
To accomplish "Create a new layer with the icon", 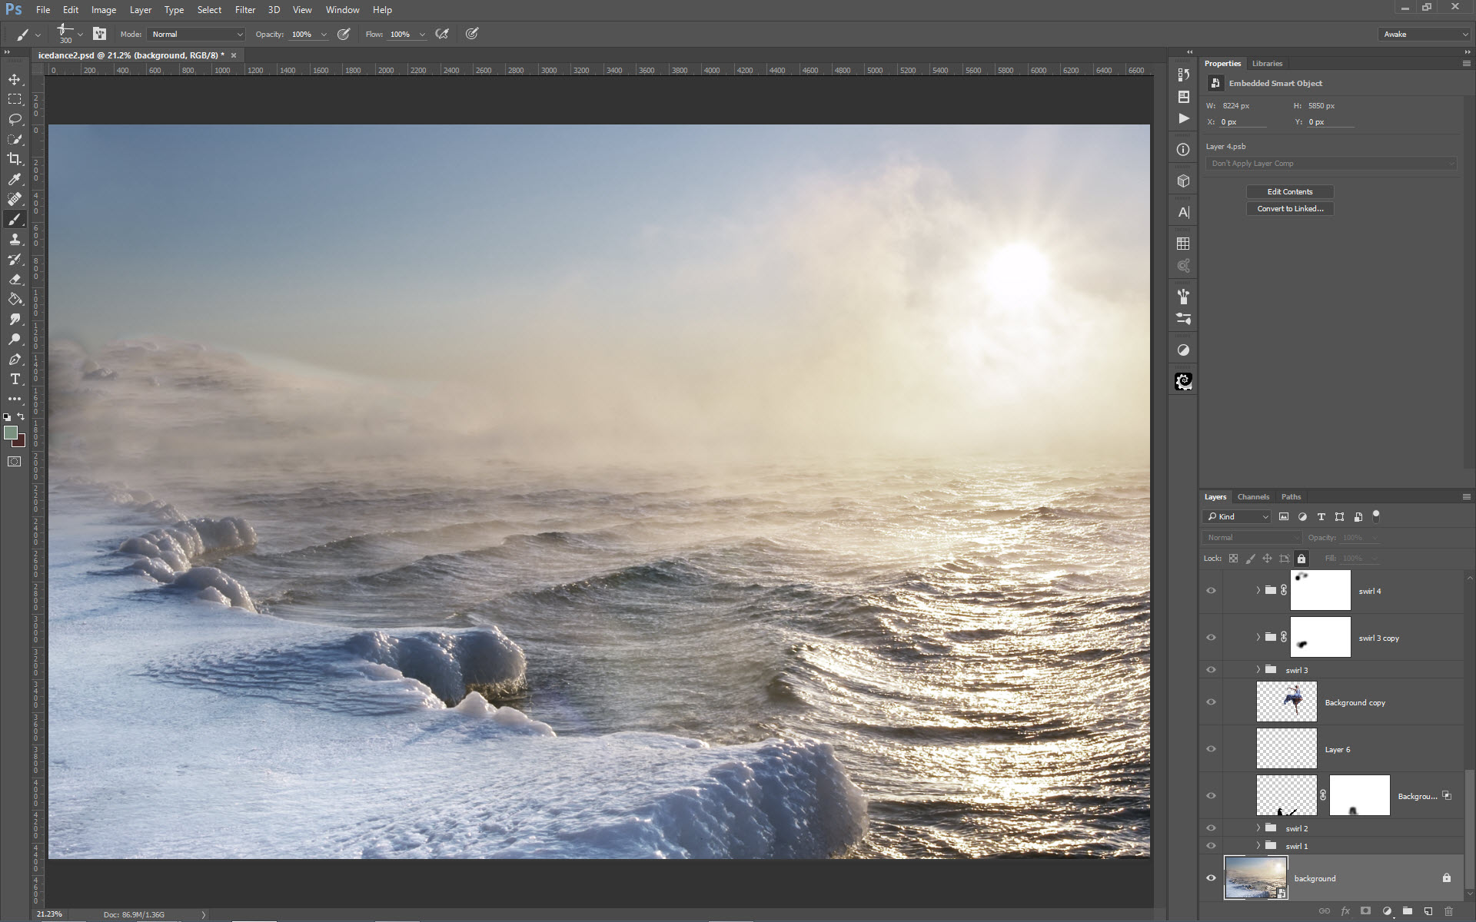I will 1428,911.
